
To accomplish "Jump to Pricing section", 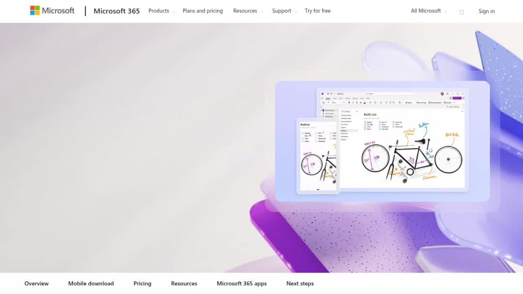I will coord(142,283).
